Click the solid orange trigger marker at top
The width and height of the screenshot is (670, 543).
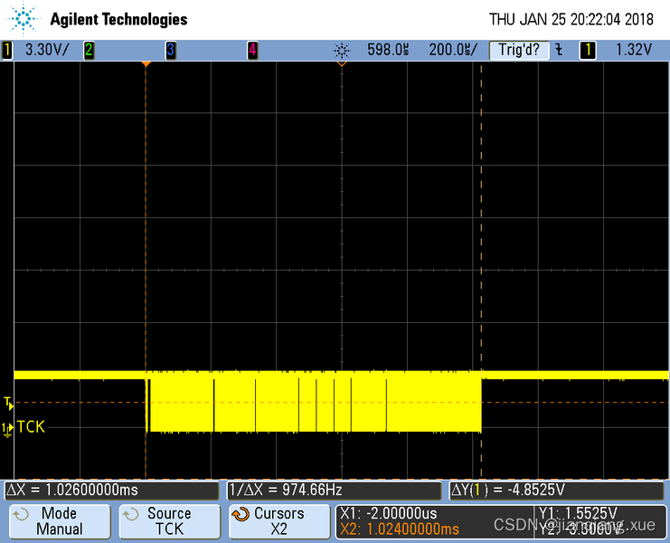click(x=146, y=64)
